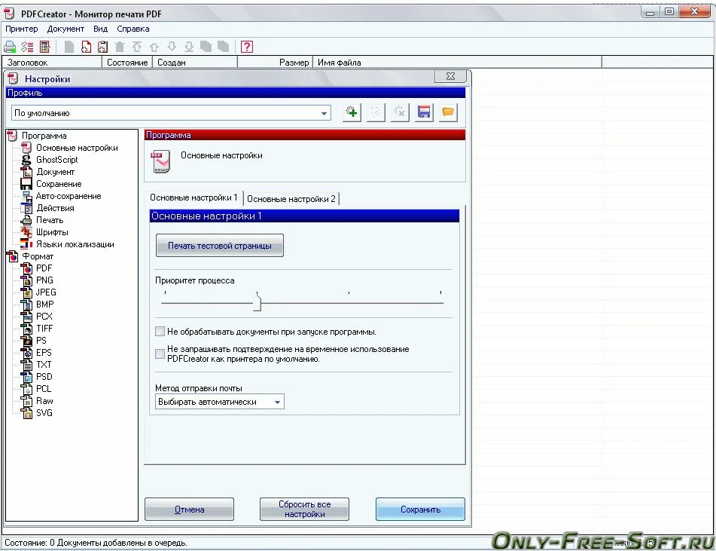Select the PS format tree item

pos(41,341)
